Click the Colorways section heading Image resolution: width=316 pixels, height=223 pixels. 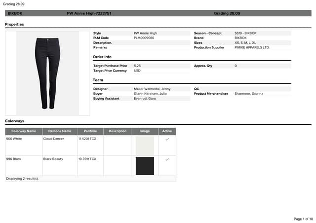pos(14,121)
